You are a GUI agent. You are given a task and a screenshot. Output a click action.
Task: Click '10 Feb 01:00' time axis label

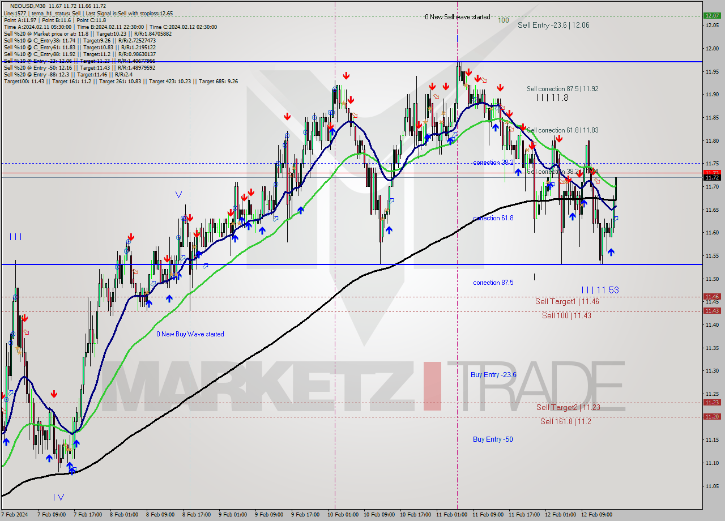[344, 515]
